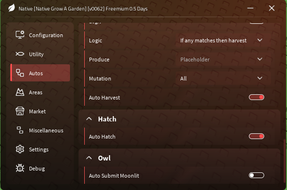Click the Settings gear icon
This screenshot has width=287, height=190.
20,149
